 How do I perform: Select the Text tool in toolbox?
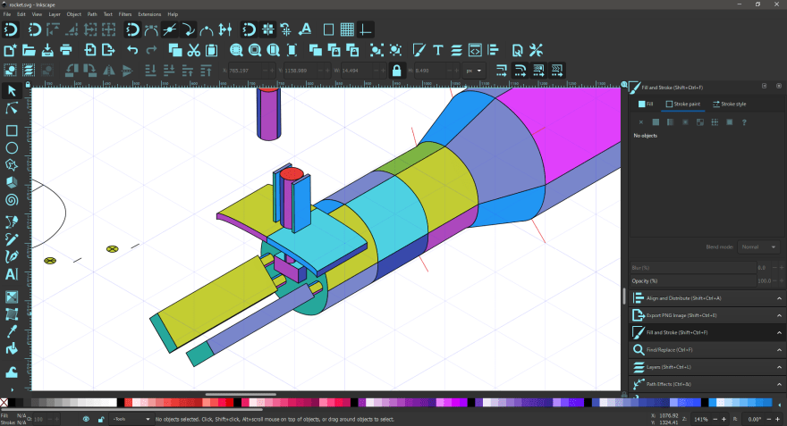[12, 274]
